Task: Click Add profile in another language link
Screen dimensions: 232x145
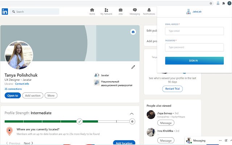Action: [152, 41]
